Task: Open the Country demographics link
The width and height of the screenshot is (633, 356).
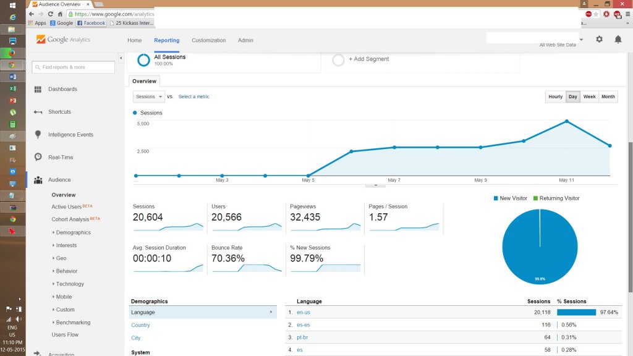Action: point(140,325)
